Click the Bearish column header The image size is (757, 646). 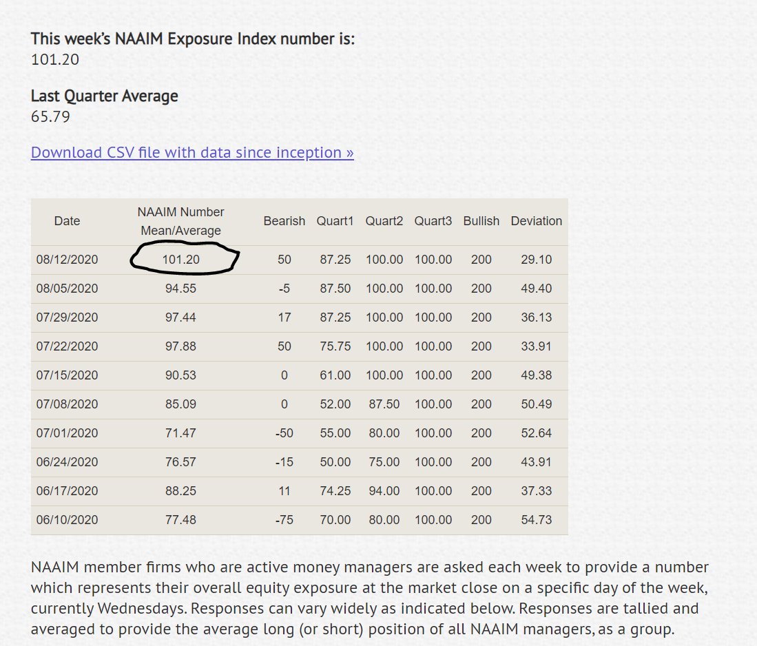[284, 221]
